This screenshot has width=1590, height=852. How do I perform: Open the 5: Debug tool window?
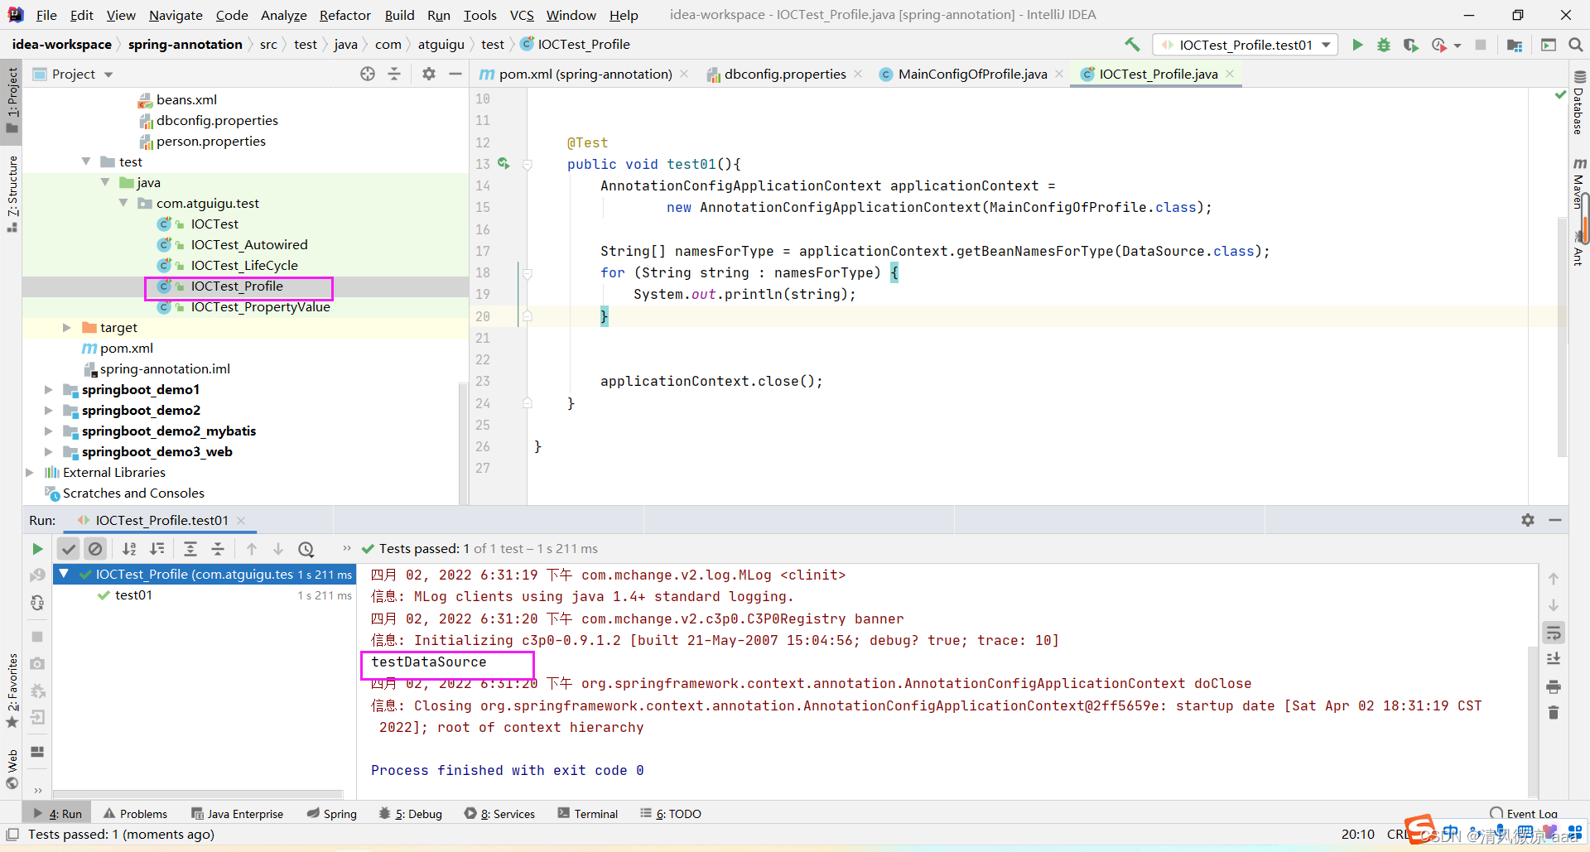click(411, 814)
